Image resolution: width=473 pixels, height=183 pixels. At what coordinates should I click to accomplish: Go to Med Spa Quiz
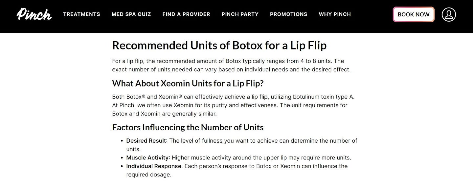131,14
